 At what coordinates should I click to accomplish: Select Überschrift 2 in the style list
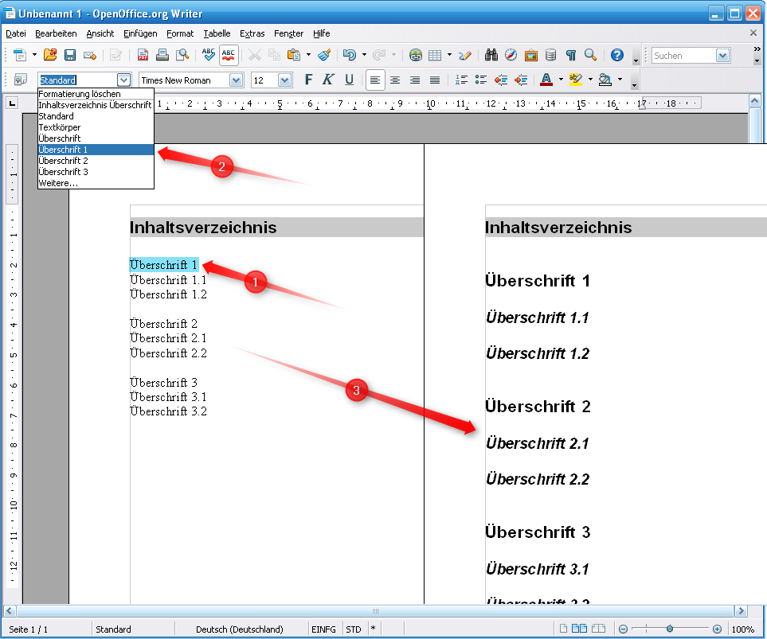64,160
